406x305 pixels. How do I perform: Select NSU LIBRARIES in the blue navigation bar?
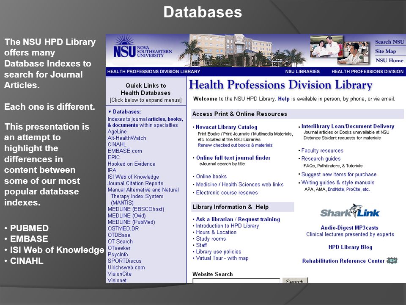302,71
